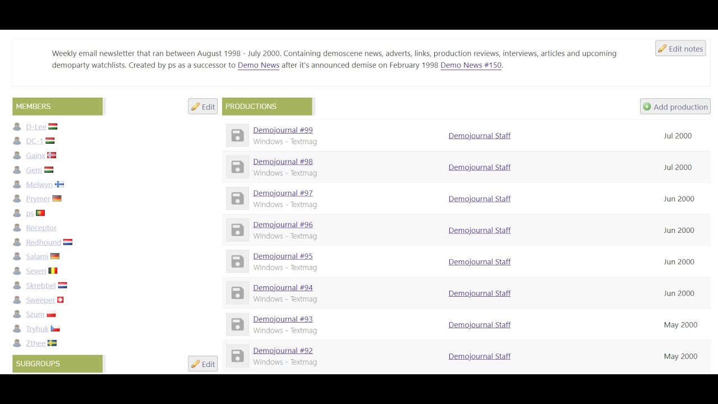Image resolution: width=718 pixels, height=404 pixels.
Task: Click the user avatar icon next to ps
Action: point(17,213)
